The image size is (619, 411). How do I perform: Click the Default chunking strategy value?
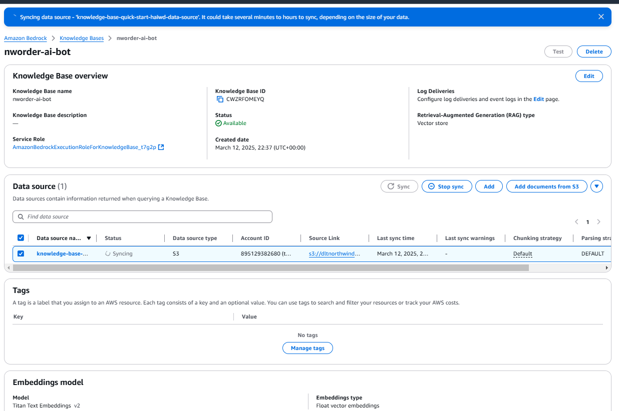pos(522,253)
